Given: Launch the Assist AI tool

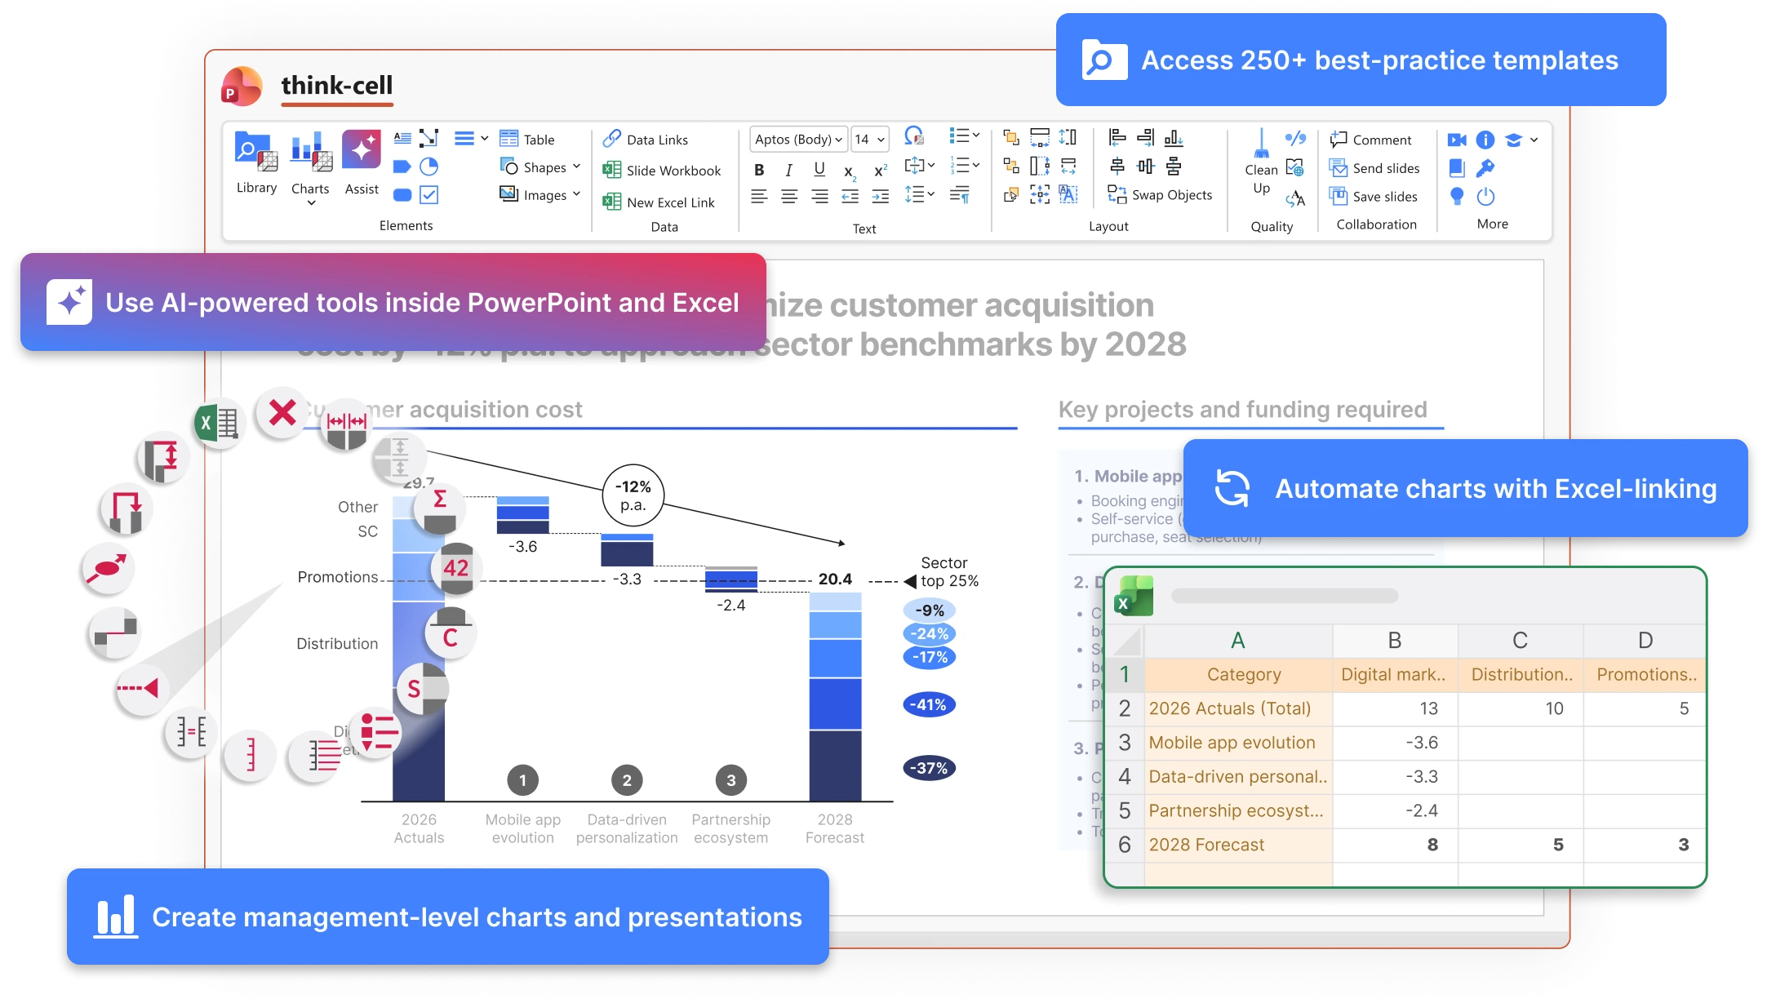Looking at the screenshot, I should tap(362, 163).
